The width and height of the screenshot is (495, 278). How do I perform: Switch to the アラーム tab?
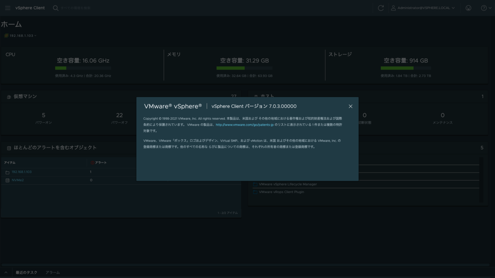pyautogui.click(x=53, y=273)
